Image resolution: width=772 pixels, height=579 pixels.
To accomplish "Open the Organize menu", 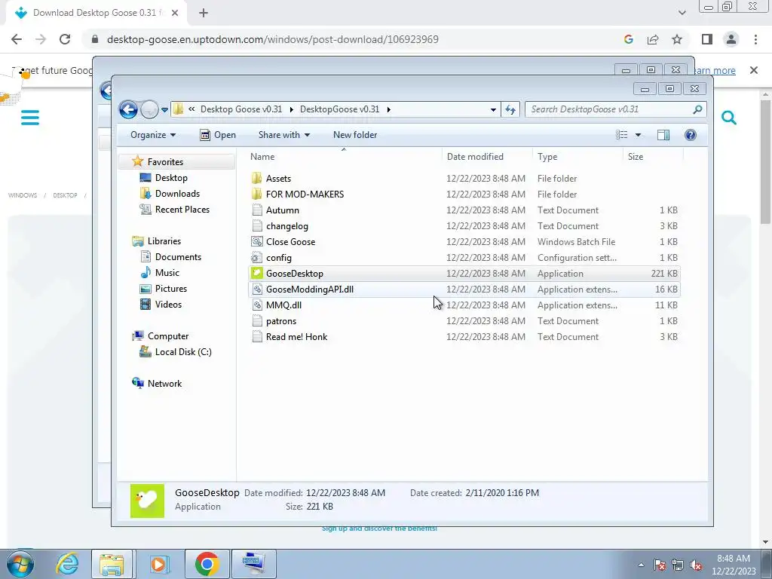I will [153, 135].
